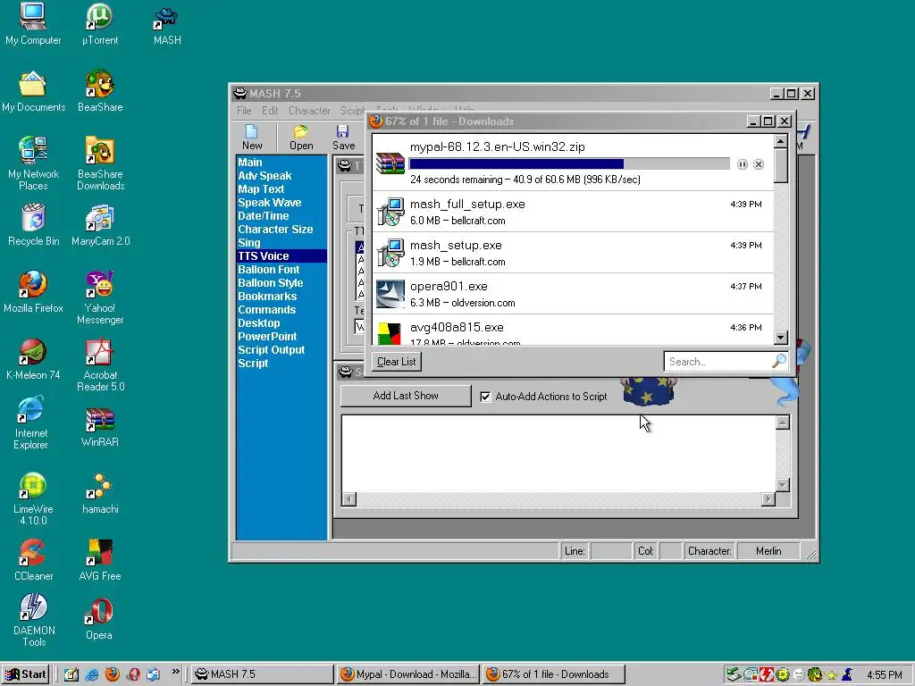Select the opera901.exe download entry
The image size is (915, 686).
point(573,294)
